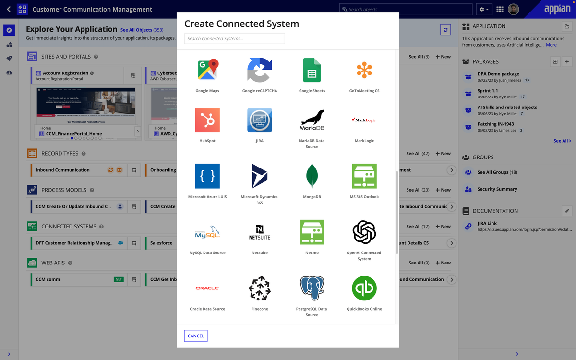The image size is (576, 360).
Task: Select the JIRA connected system icon
Action: pos(260,120)
